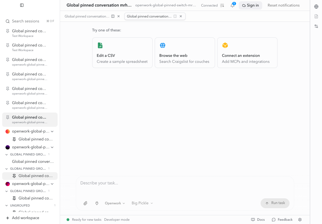
Task: Click the magenta workspace avatar
Action: pos(8,184)
